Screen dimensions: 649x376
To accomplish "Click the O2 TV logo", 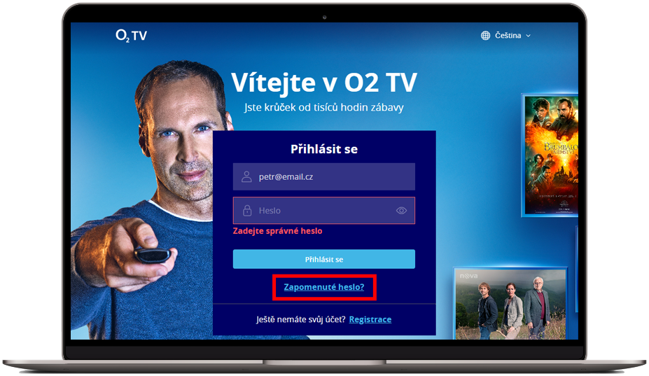I will click(131, 36).
